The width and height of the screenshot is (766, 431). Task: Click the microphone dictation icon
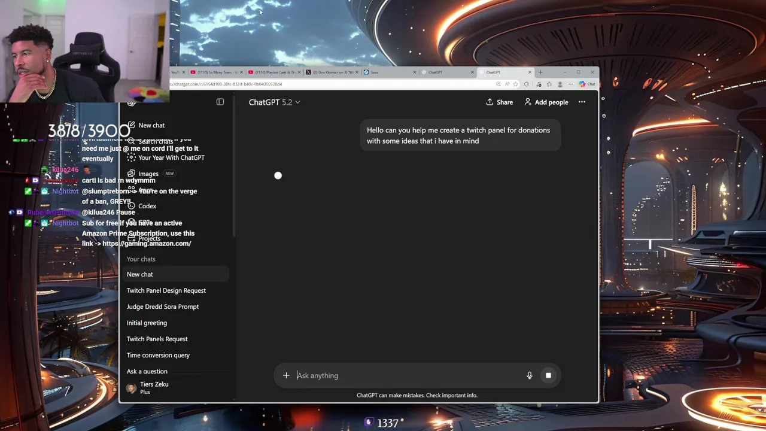tap(529, 375)
